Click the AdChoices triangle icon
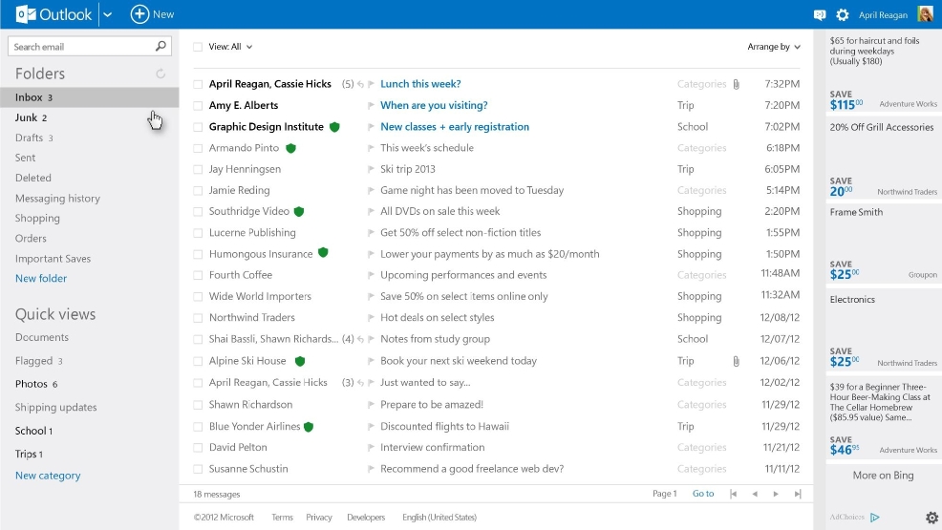The height and width of the screenshot is (530, 942). [x=875, y=517]
